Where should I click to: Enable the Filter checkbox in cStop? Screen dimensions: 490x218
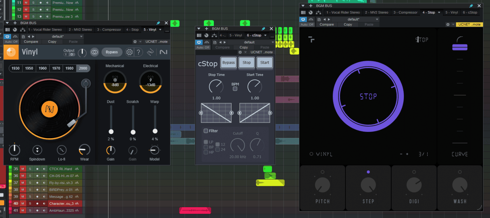click(206, 131)
